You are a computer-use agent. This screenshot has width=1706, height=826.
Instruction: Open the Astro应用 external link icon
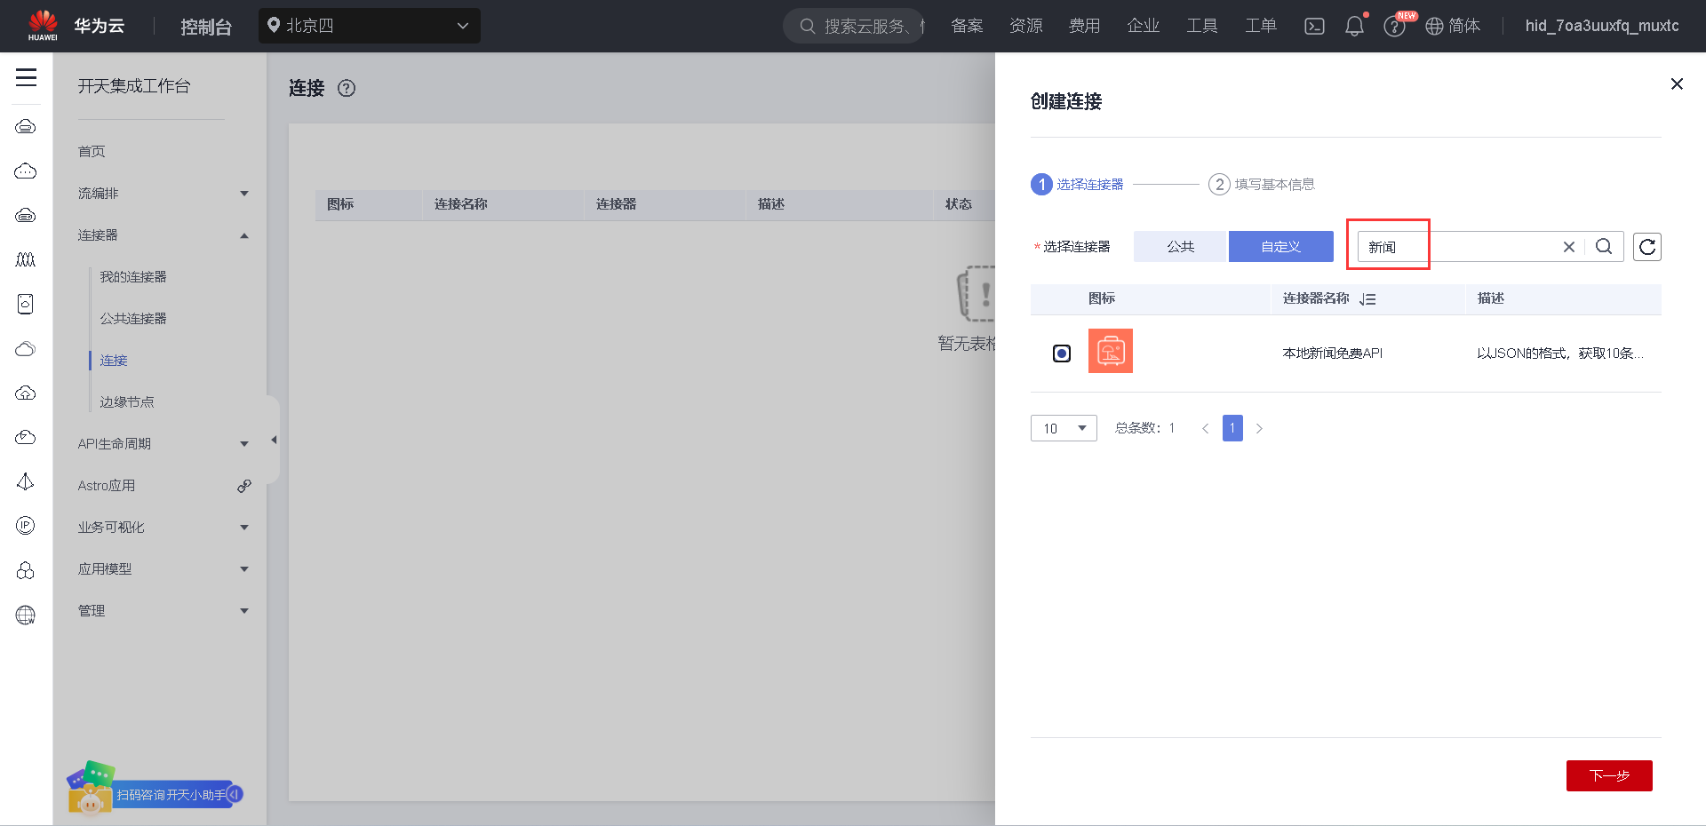pos(244,486)
